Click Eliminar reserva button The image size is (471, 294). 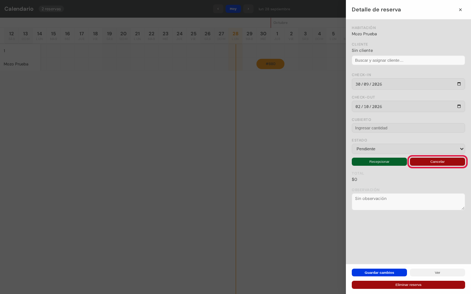point(408,285)
